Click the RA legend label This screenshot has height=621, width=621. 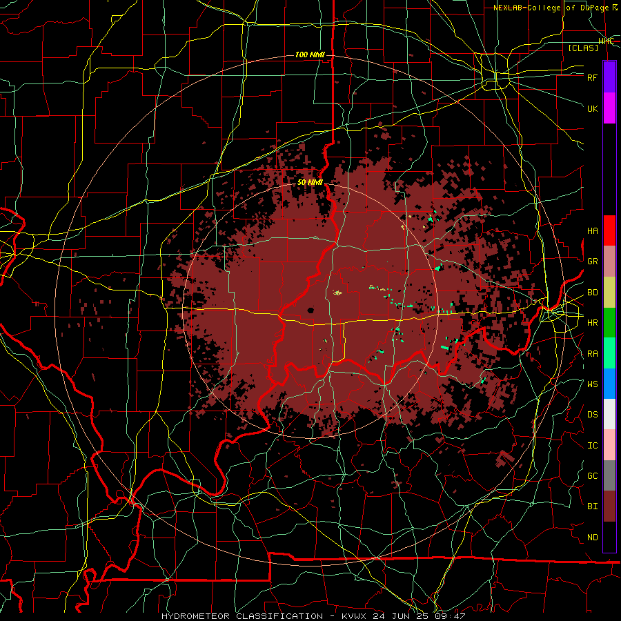click(x=592, y=354)
